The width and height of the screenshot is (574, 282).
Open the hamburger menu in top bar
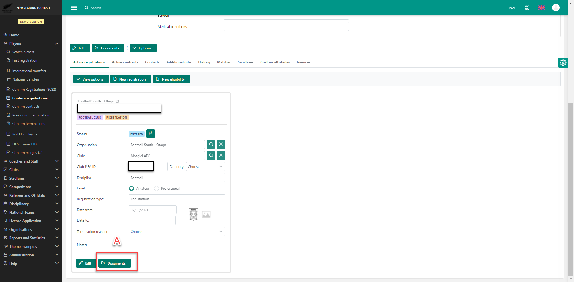pos(74,8)
